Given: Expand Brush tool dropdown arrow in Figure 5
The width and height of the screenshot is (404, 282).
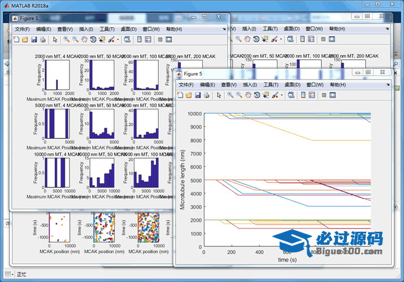Looking at the screenshot, I should click(281, 95).
